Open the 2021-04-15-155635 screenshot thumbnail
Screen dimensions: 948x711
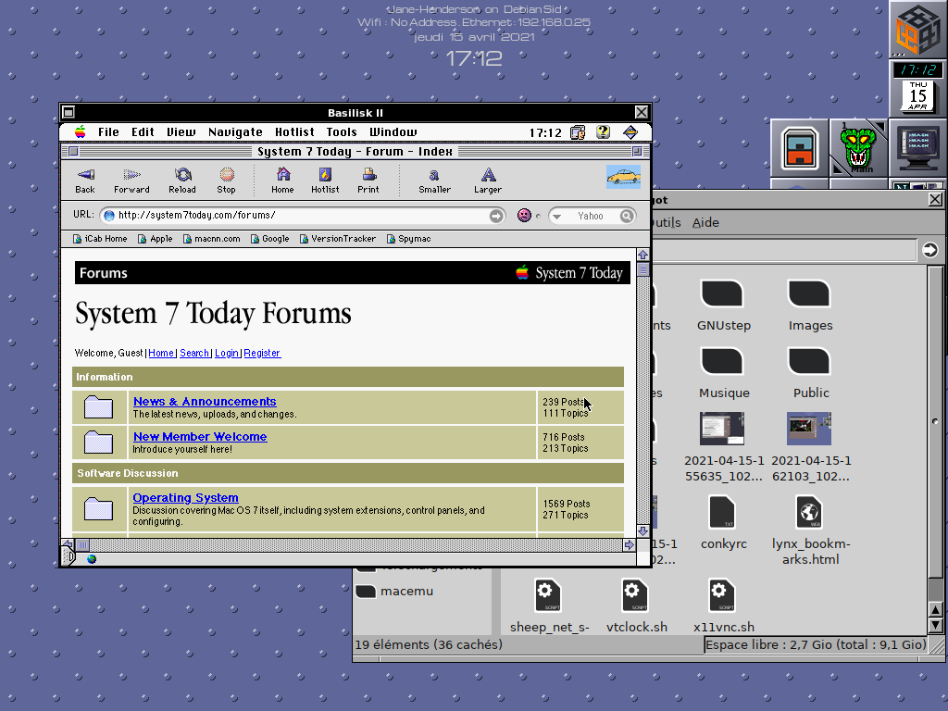(722, 428)
